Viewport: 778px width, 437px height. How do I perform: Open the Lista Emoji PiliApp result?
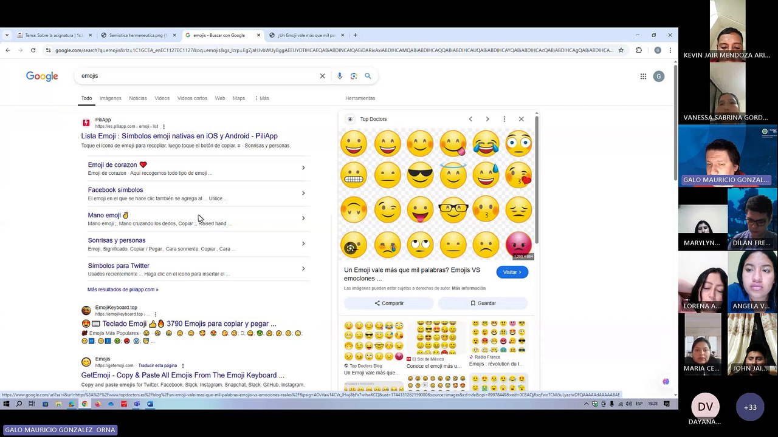click(x=179, y=136)
